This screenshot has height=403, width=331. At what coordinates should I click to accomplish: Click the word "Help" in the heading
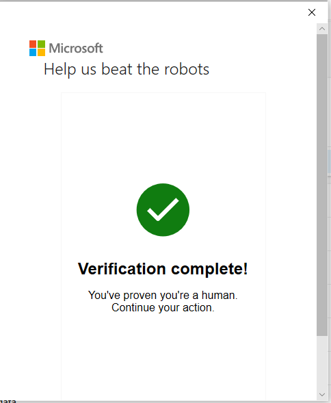(60, 69)
